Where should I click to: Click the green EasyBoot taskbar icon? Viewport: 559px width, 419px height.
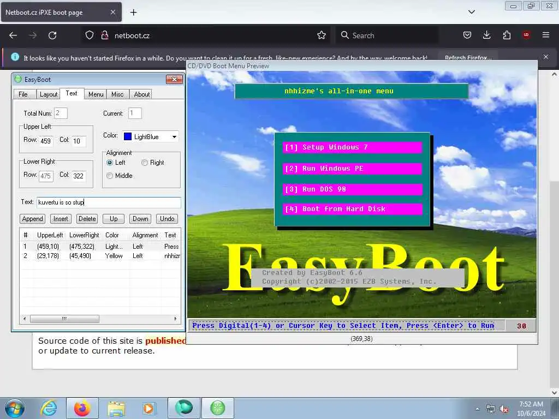218,408
